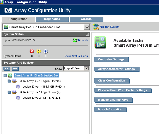Select Logical Drive 1 (465.7 GB, RAID 1)
159x134 pixels.
click(x=43, y=87)
